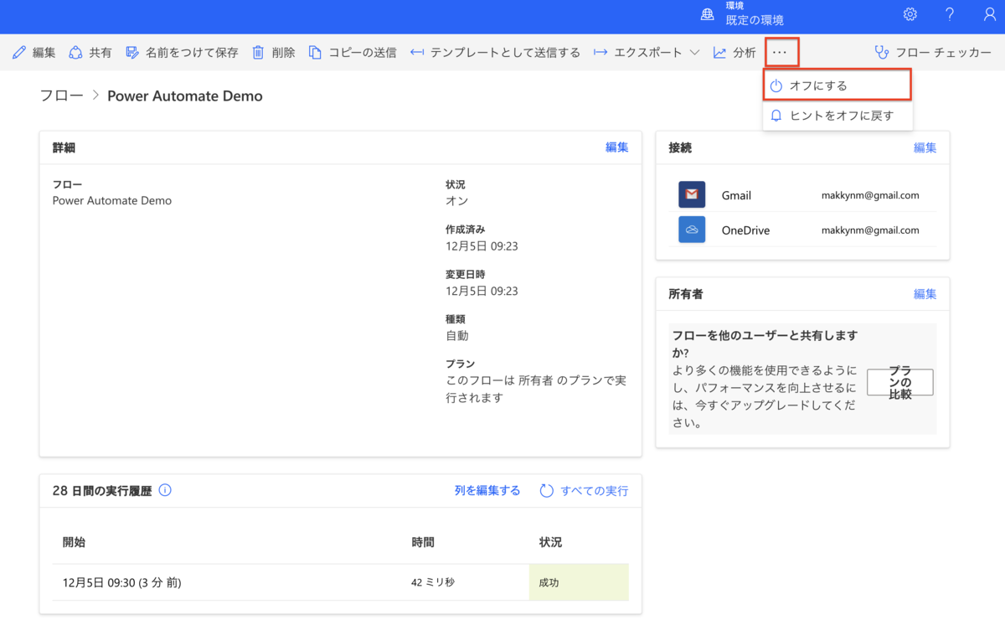Click the refresh icon for all runs
Viewport: 1005px width, 620px height.
pyautogui.click(x=546, y=491)
